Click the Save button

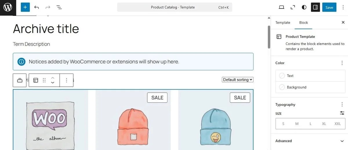click(329, 7)
